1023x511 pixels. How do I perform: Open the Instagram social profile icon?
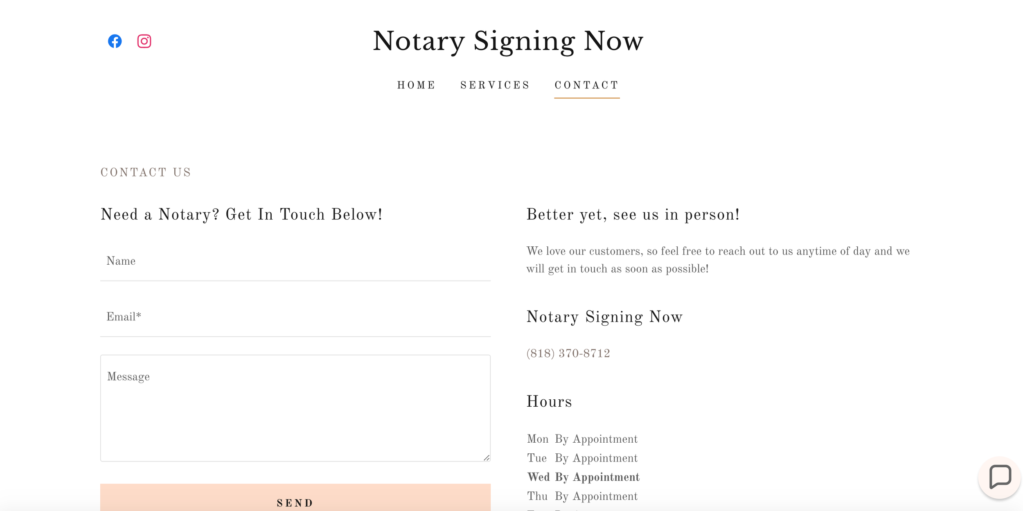tap(144, 41)
